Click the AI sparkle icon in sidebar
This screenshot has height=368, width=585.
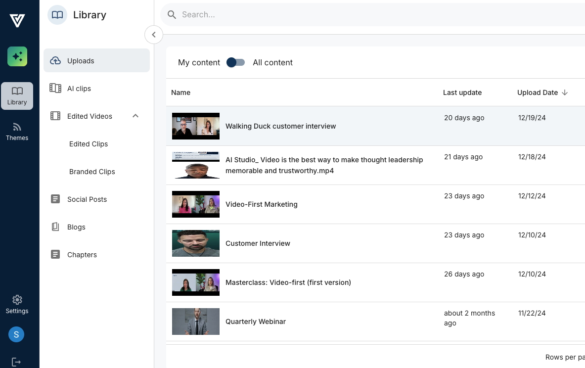pyautogui.click(x=17, y=56)
